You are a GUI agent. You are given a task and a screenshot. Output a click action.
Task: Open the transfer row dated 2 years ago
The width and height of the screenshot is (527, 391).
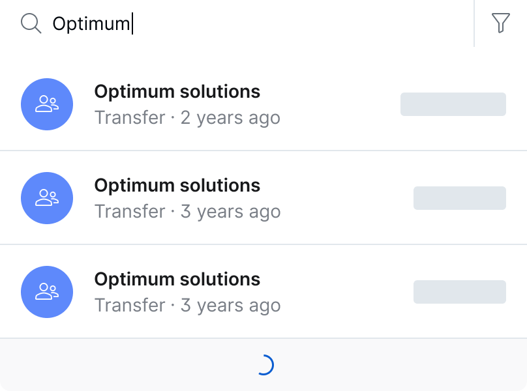click(263, 104)
